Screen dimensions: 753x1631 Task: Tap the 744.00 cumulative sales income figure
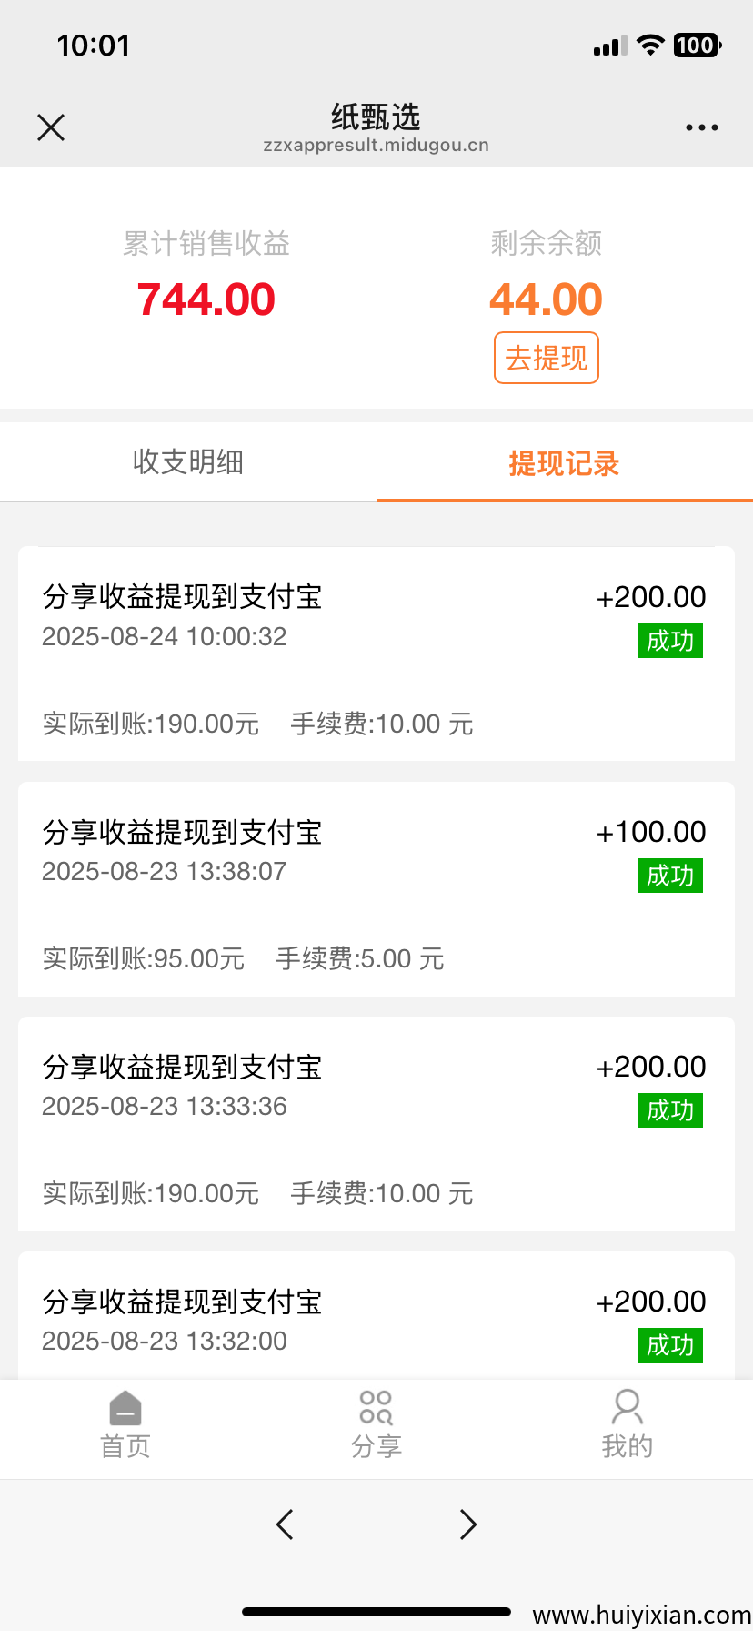point(206,299)
